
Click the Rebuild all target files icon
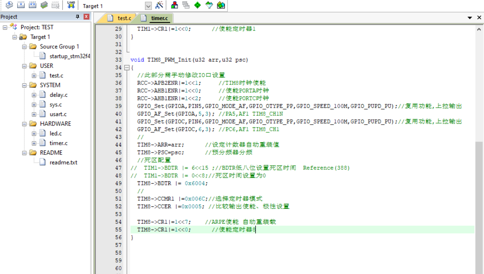[33, 5]
